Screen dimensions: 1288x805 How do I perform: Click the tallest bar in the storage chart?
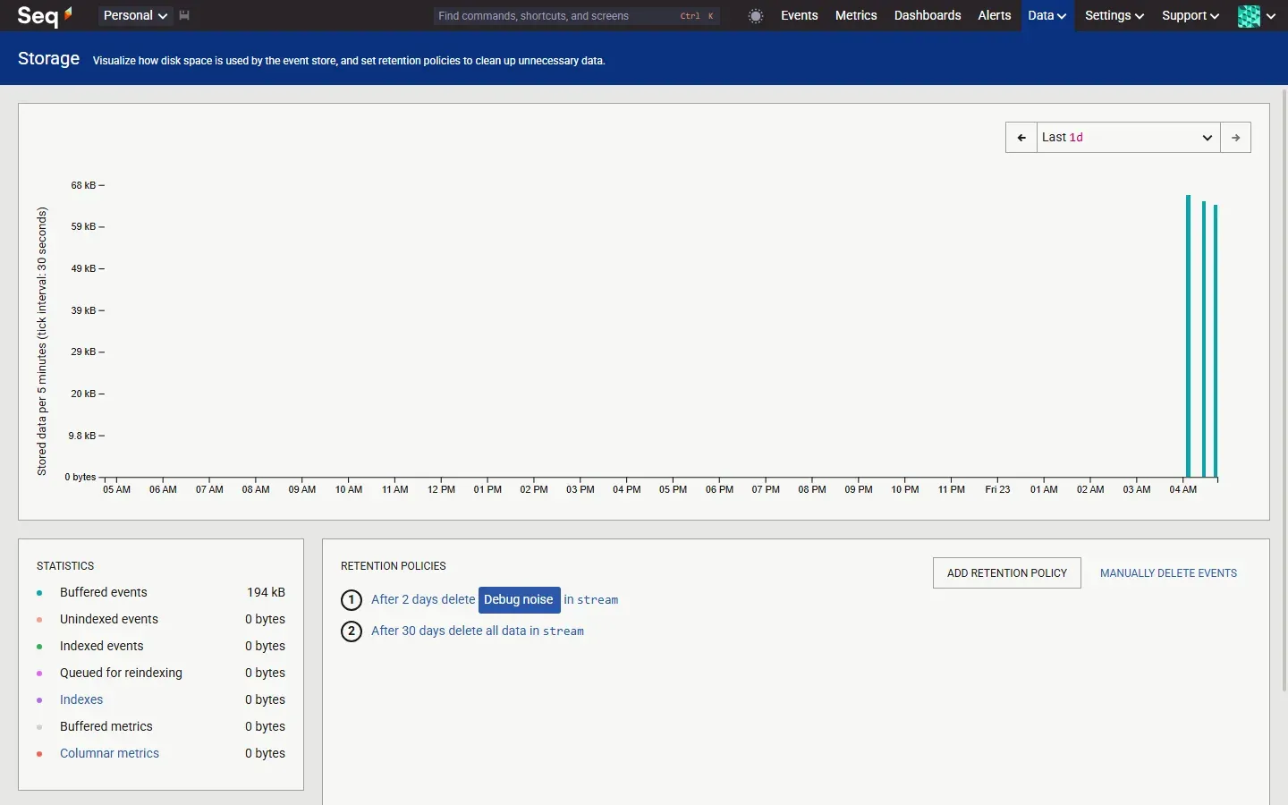[x=1188, y=336]
